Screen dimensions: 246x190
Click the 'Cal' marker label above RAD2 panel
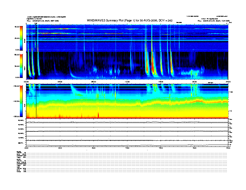tap(36, 24)
